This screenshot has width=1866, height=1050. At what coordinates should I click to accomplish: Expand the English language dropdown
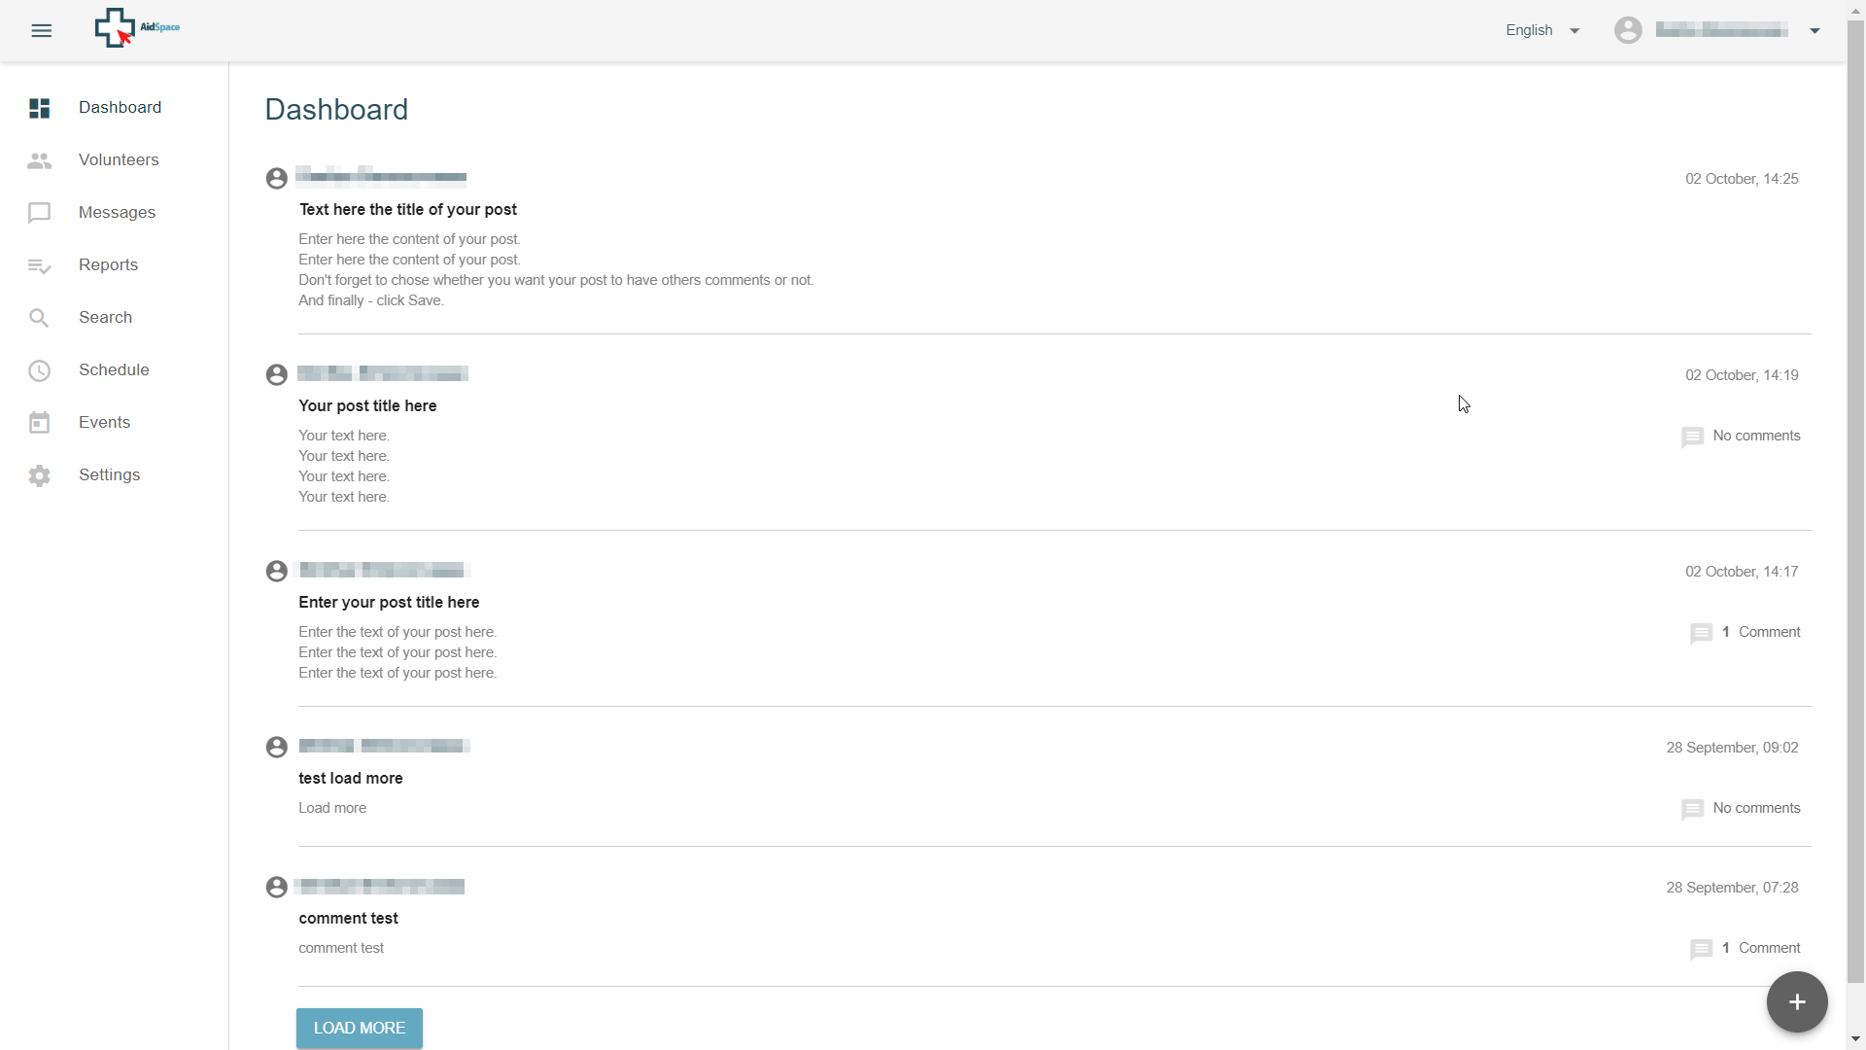tap(1542, 30)
